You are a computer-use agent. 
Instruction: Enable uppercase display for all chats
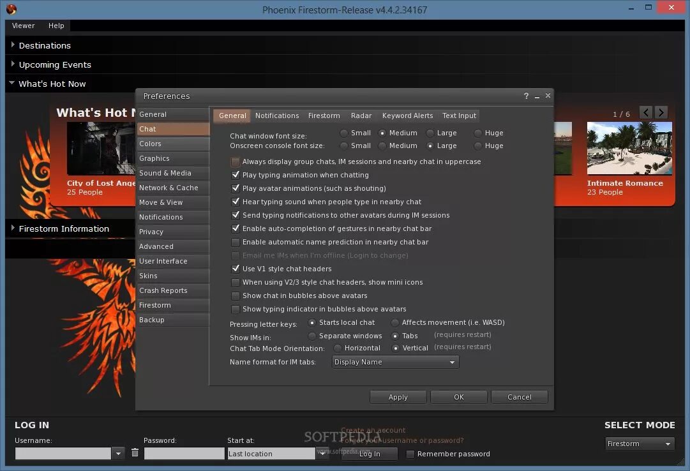(236, 161)
